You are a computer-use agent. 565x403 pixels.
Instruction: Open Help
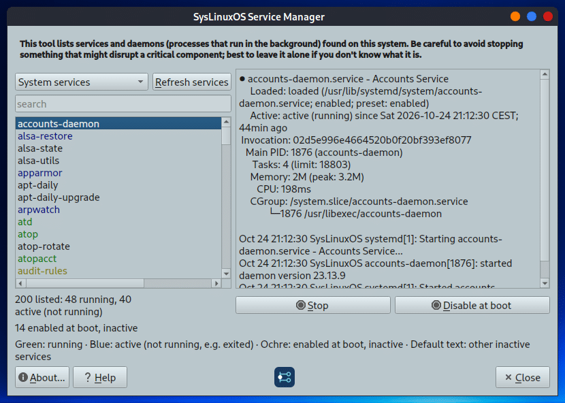(x=100, y=377)
